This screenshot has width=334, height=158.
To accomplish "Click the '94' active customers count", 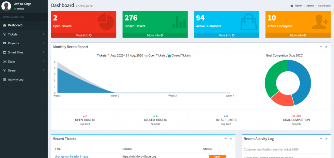I will [201, 18].
